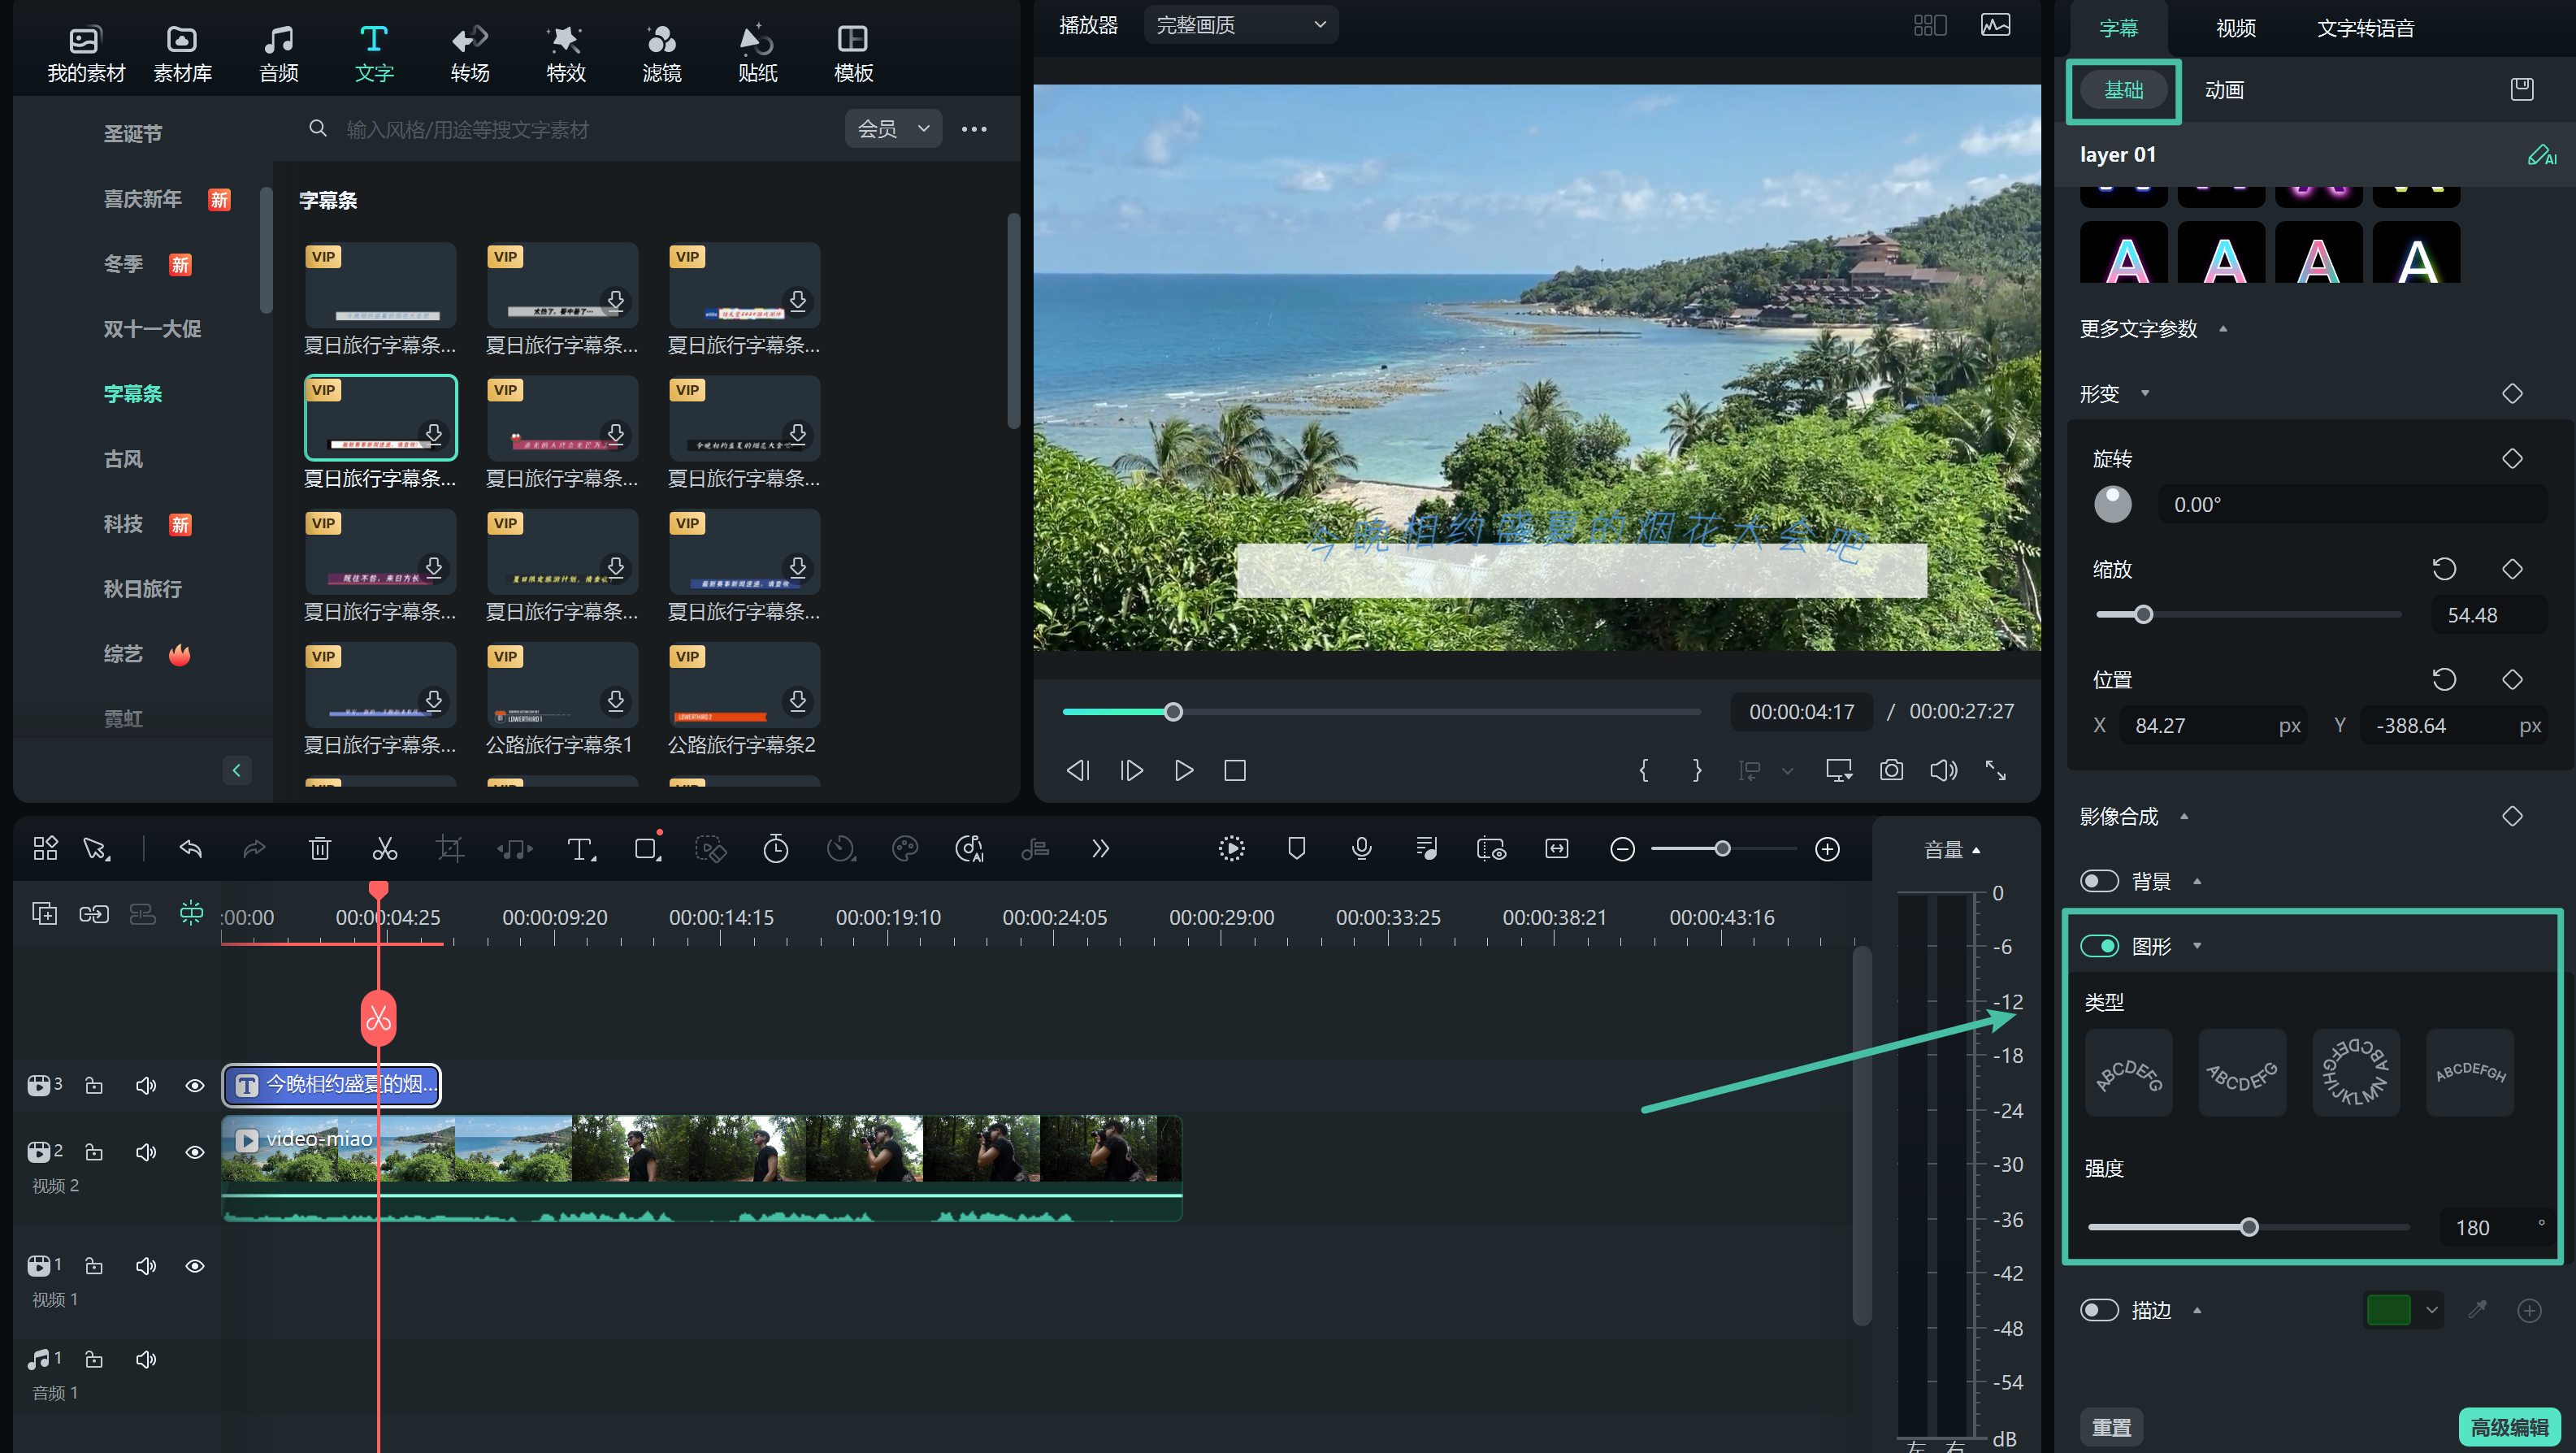Select the crop tool in timeline toolbar

pyautogui.click(x=450, y=849)
